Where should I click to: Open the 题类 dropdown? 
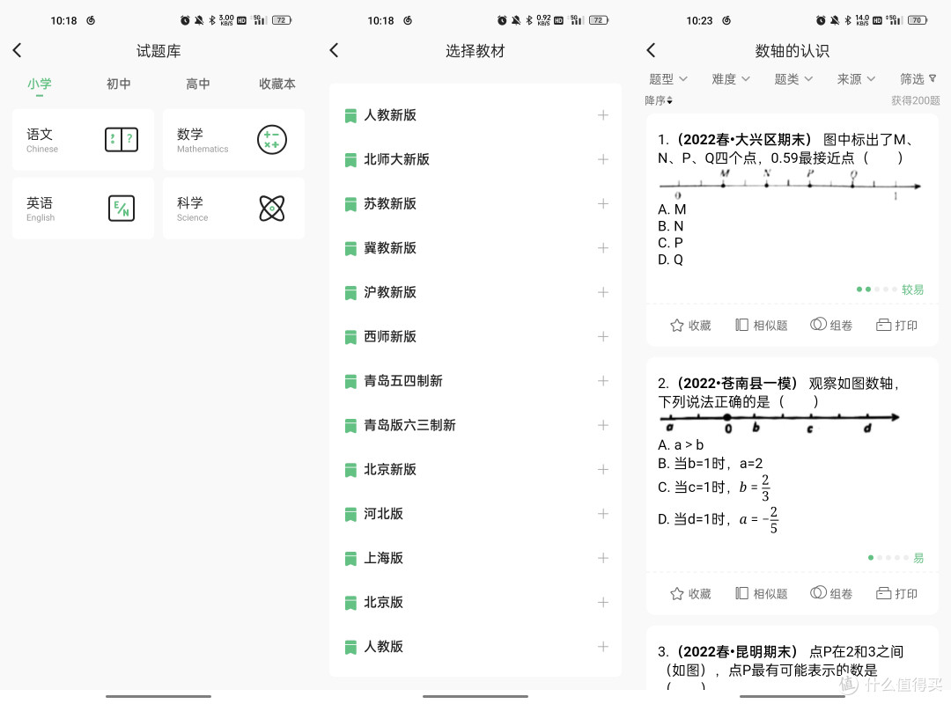(793, 79)
